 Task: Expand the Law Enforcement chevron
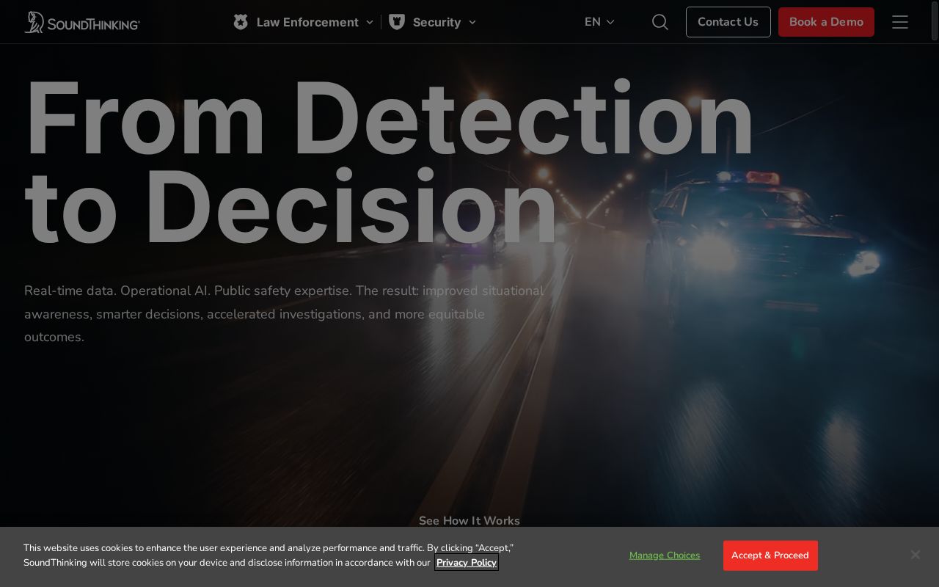370,22
